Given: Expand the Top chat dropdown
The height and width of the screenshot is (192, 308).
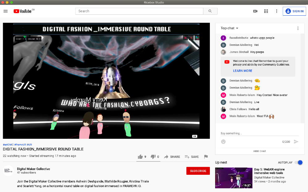Looking at the screenshot, I should pos(229,28).
